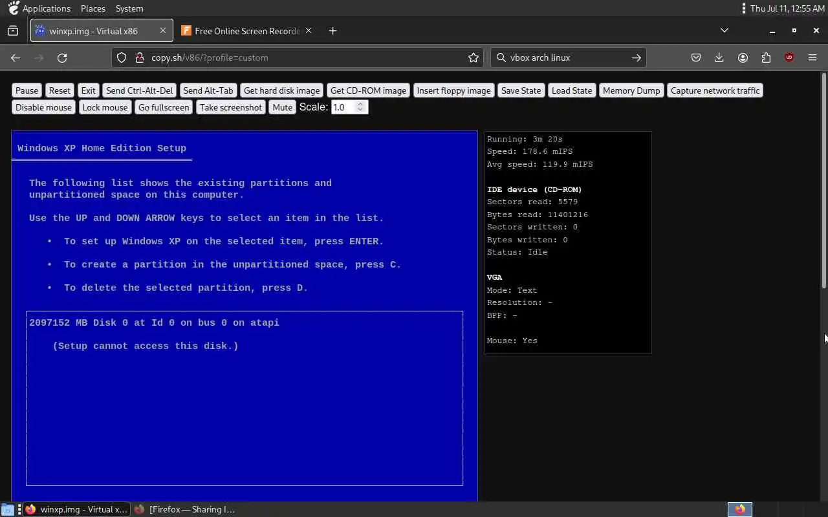Click the tracking protection shield icon

coord(122,58)
